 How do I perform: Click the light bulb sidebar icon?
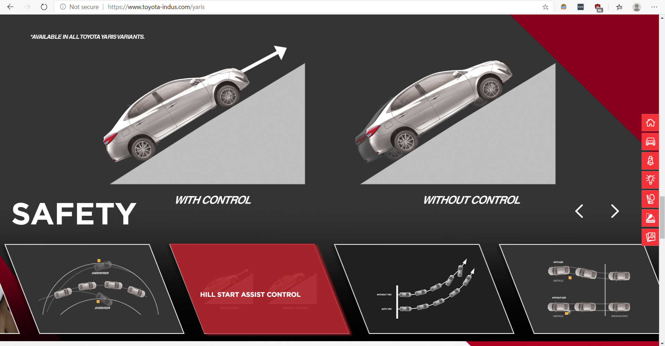pyautogui.click(x=650, y=180)
